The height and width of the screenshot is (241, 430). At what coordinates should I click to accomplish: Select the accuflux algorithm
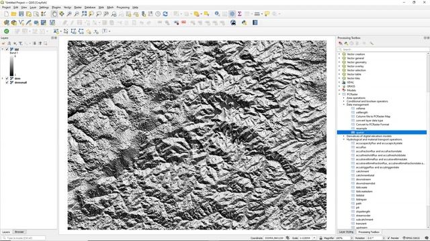click(361, 147)
